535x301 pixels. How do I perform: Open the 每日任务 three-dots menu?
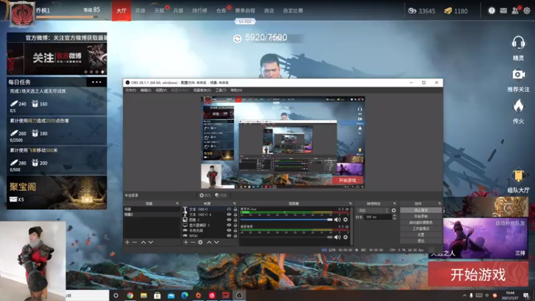coord(96,82)
